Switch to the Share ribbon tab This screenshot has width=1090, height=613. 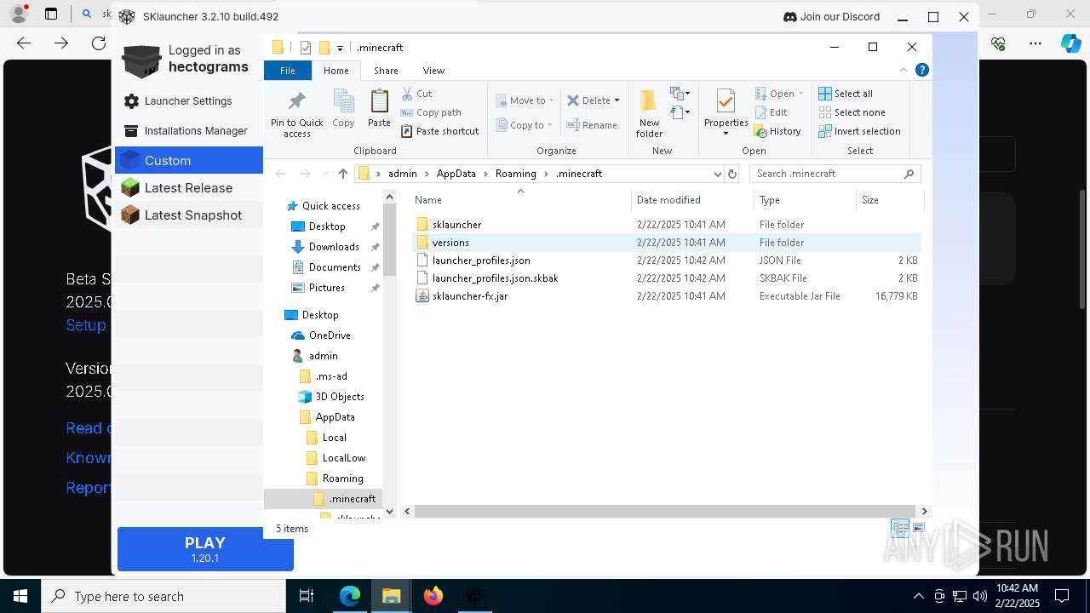[x=386, y=71]
